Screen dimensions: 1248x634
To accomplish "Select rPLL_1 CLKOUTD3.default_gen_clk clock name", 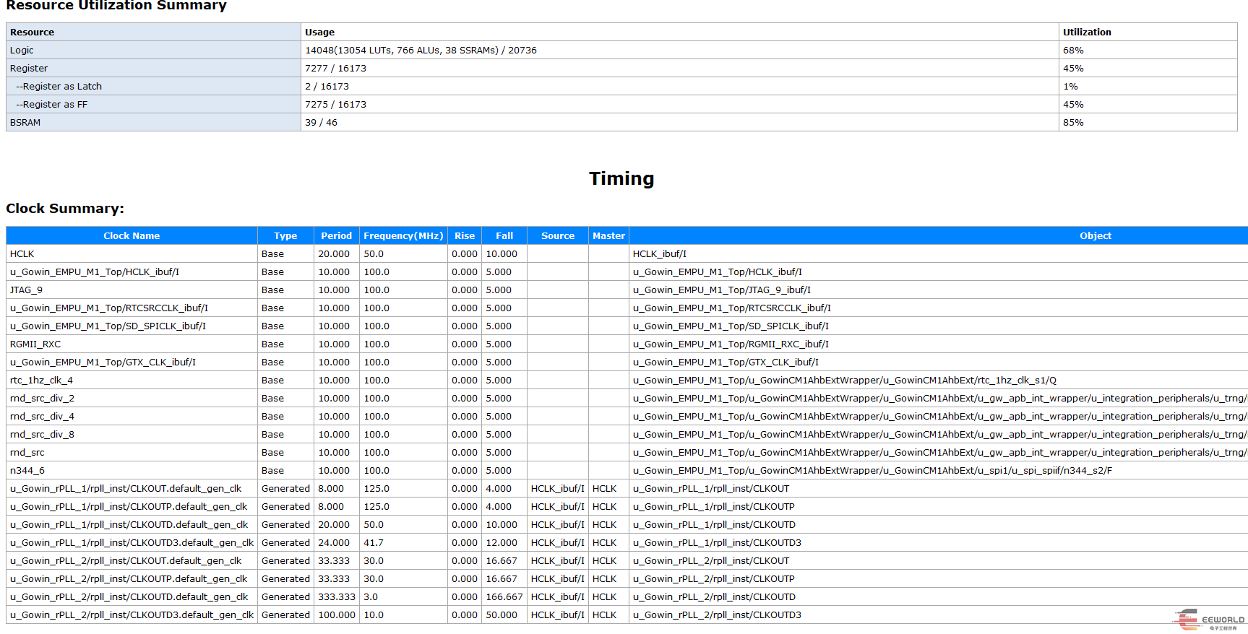I will point(132,542).
